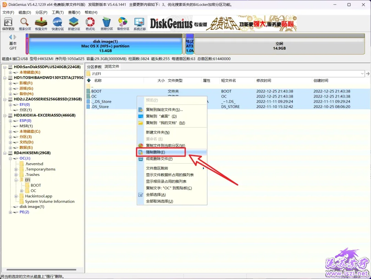This screenshot has width=371, height=279.
Task: Launch the Recover Files (恢复文件) tool
Action: click(41, 24)
